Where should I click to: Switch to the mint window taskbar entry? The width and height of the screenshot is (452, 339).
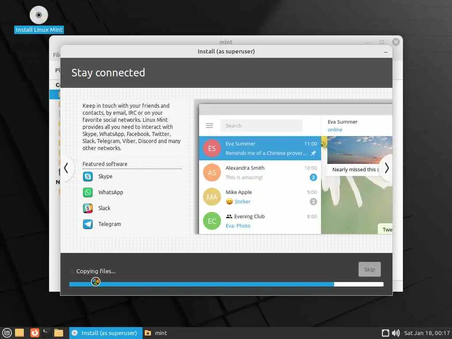pyautogui.click(x=156, y=333)
